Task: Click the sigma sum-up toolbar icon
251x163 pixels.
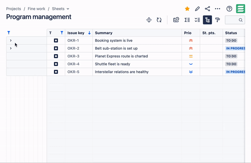Action: click(187, 20)
